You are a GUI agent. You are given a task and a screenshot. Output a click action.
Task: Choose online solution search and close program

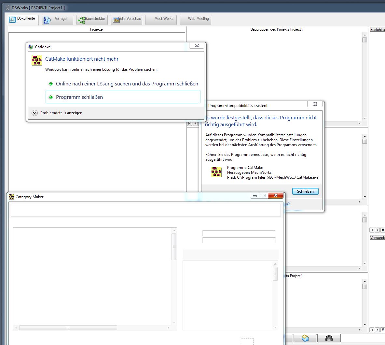click(123, 84)
